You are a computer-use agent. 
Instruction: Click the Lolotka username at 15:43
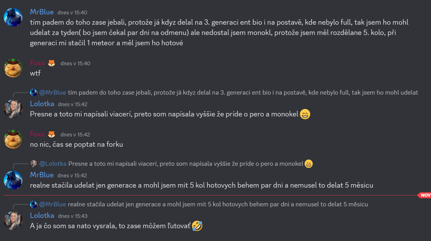[42, 215]
